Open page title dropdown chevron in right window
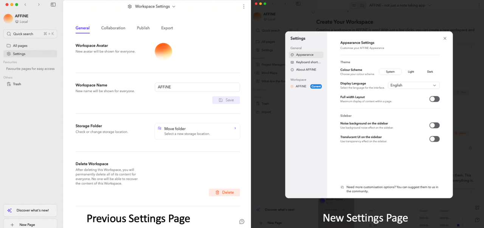Viewport: 484px width, 228px height. tap(429, 5)
